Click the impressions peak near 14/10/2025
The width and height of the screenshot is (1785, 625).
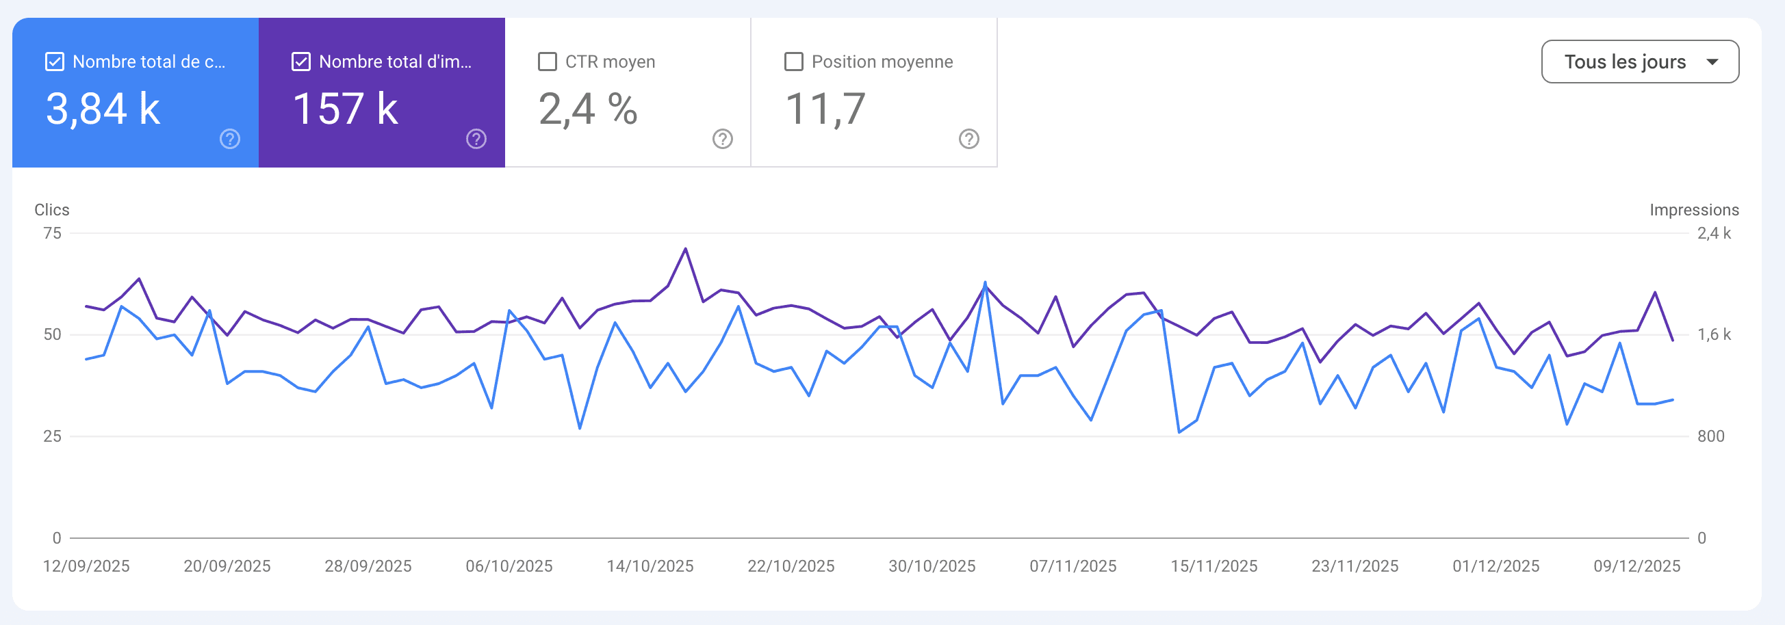(x=684, y=248)
